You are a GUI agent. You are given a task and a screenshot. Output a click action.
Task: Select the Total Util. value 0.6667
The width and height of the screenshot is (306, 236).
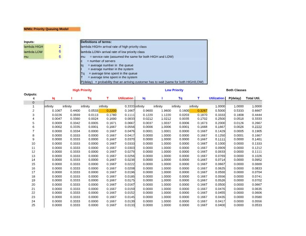(257, 111)
